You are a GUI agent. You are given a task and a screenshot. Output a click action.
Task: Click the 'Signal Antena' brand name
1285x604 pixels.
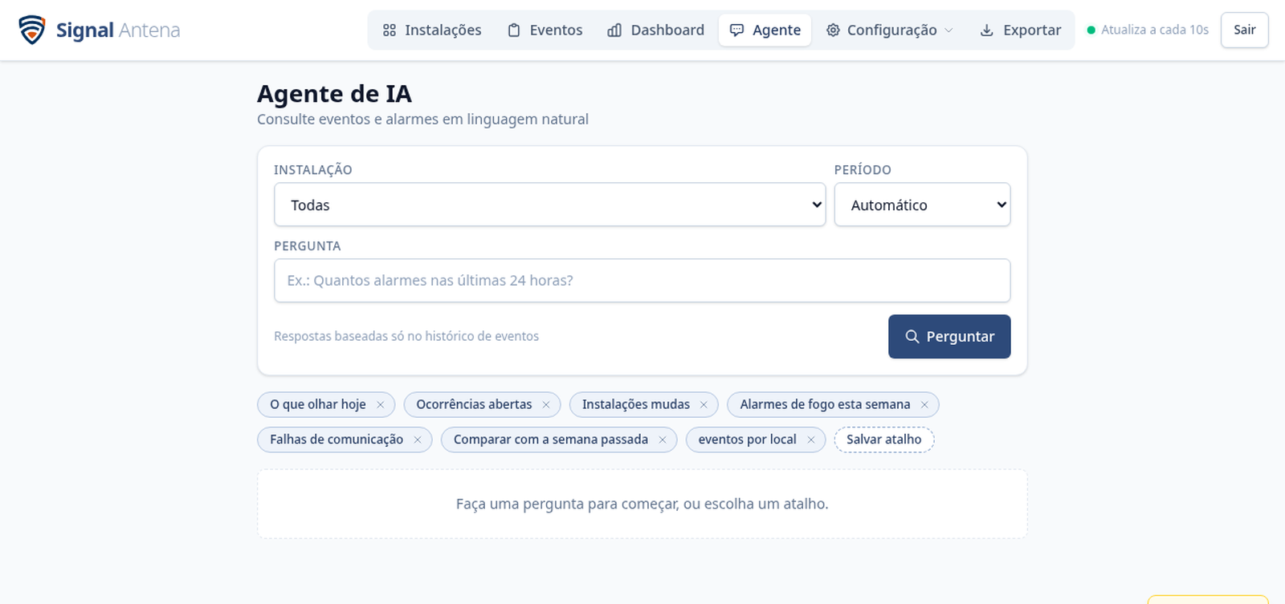118,30
